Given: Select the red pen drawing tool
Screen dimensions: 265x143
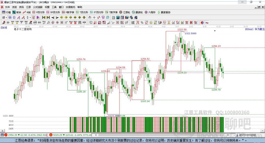Looking at the screenshot, I should tap(4, 23).
